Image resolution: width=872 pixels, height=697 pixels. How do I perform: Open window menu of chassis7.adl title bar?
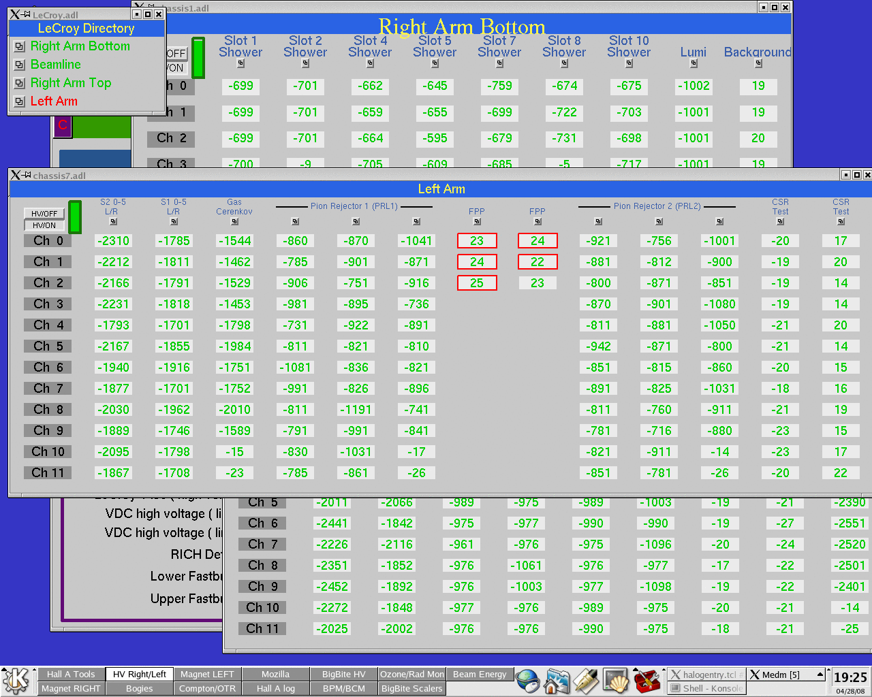(15, 175)
